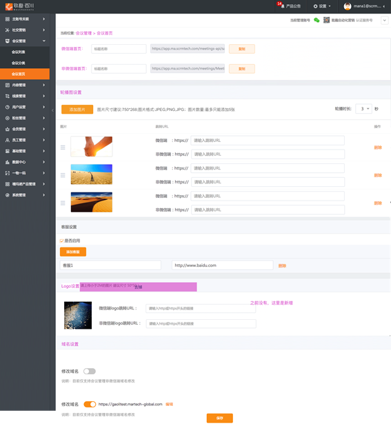Image resolution: width=391 pixels, height=426 pixels.
Task: Click the 员工管理 person icon in the sidebar
Action: coord(8,140)
